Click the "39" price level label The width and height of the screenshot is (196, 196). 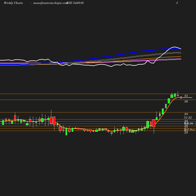[186, 114]
